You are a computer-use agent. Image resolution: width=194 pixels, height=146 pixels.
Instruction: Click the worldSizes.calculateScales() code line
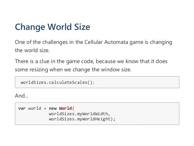click(57, 82)
